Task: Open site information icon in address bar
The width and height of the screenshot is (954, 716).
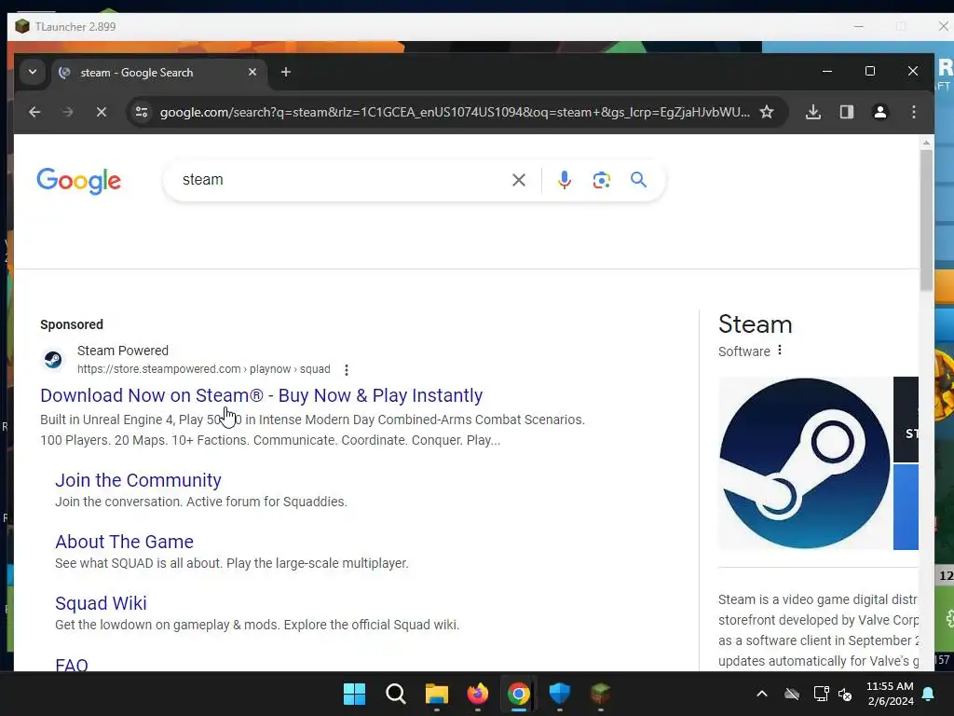Action: pyautogui.click(x=142, y=112)
